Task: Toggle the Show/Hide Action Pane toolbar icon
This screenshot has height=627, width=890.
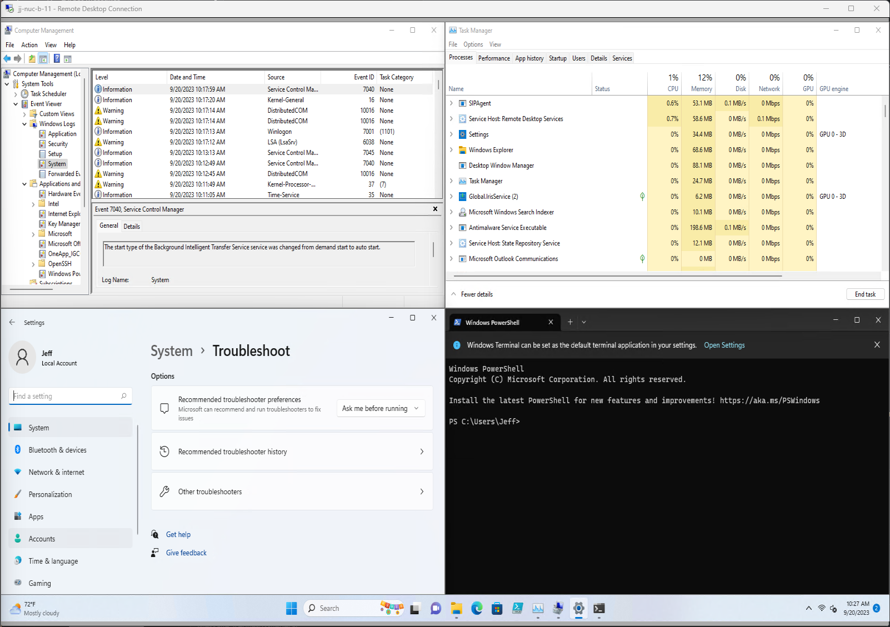Action: pos(68,59)
